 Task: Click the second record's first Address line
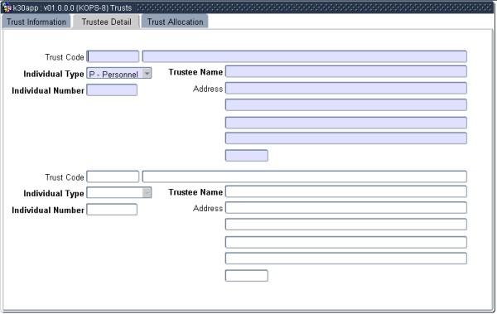[x=346, y=208]
